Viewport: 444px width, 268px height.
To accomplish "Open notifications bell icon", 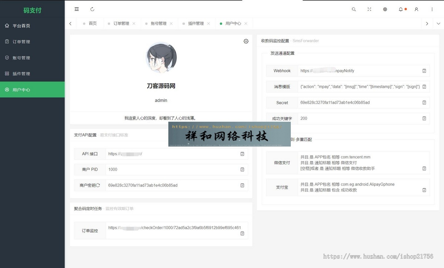I will pos(401,9).
